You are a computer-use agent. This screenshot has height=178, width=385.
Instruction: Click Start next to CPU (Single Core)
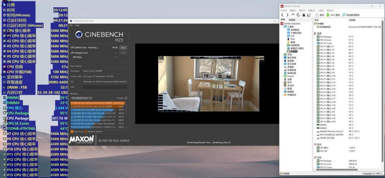[123, 53]
